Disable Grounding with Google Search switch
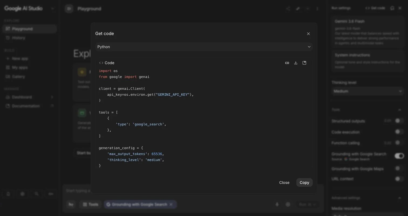Screen dimensions: 408x216 (399, 156)
